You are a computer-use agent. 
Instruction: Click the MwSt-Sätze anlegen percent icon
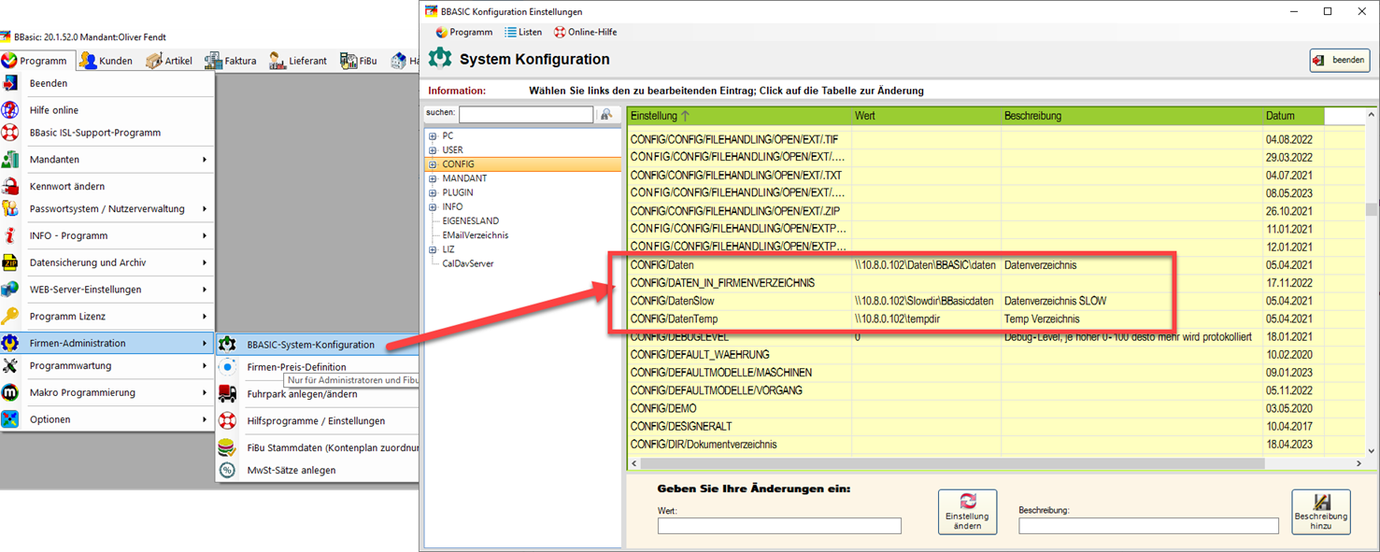coord(227,470)
